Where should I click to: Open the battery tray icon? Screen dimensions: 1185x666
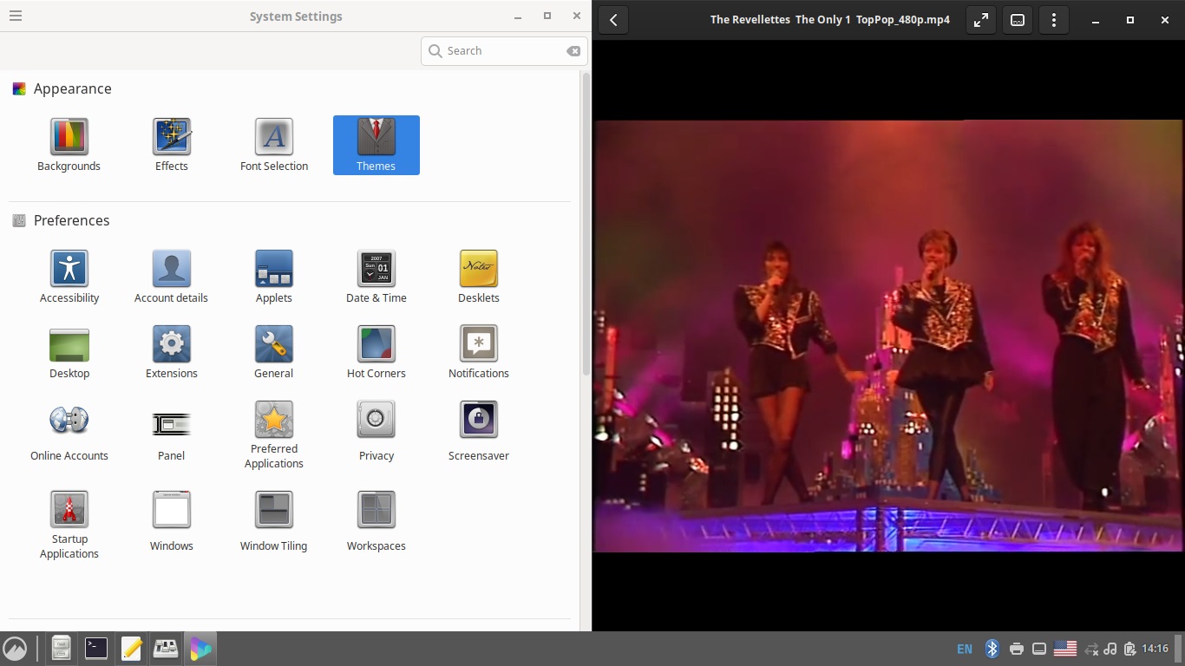tap(1129, 649)
